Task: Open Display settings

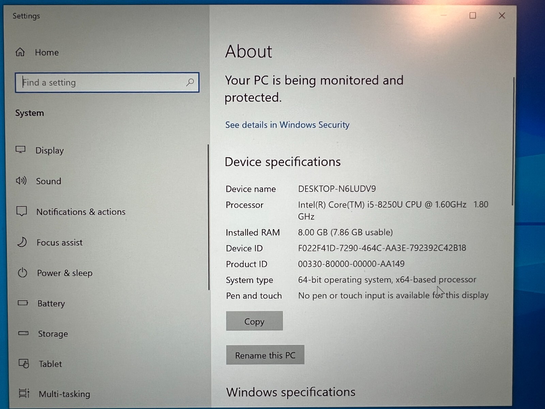Action: (49, 150)
